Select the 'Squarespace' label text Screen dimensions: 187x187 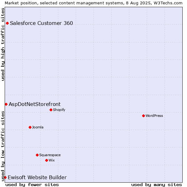click(x=50, y=155)
